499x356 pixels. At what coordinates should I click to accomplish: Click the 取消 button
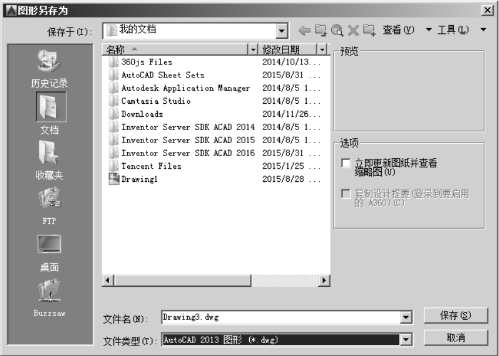pyautogui.click(x=456, y=338)
